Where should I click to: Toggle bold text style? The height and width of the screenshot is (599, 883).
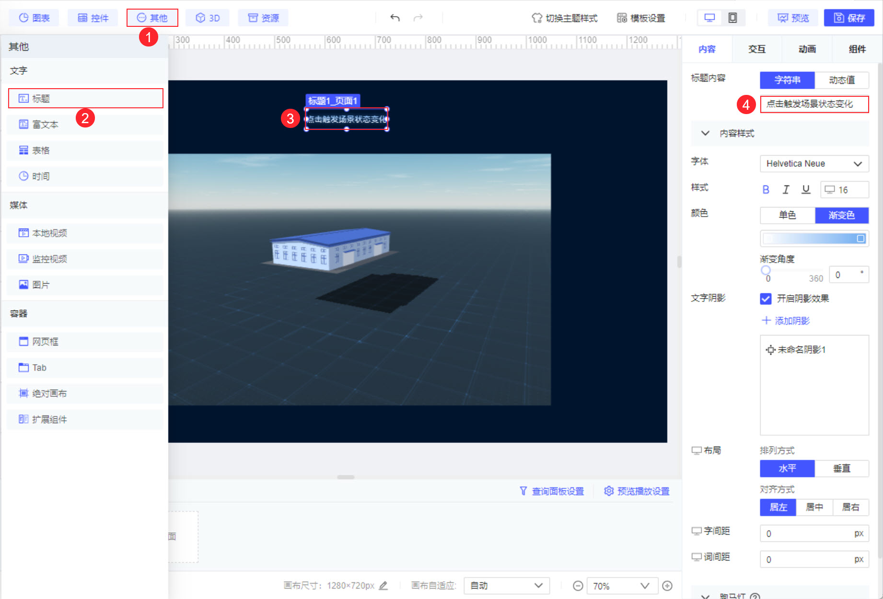coord(766,190)
